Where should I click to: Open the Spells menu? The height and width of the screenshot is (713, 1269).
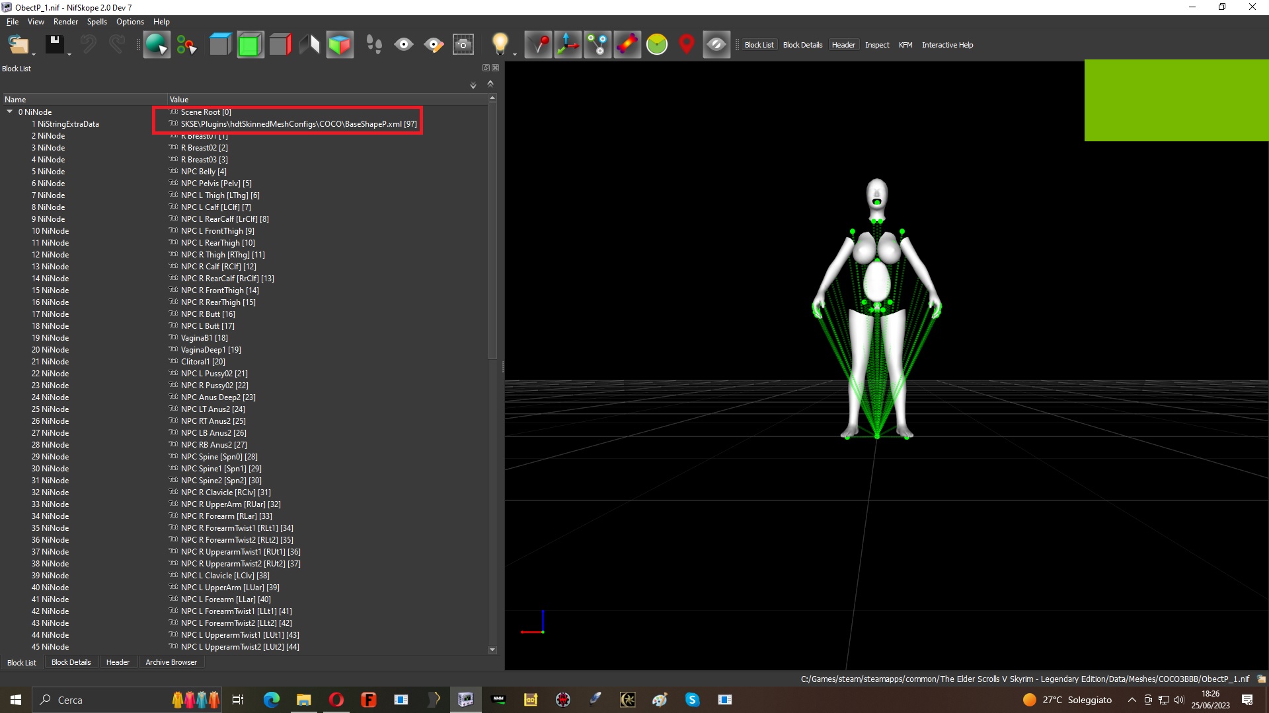(96, 22)
